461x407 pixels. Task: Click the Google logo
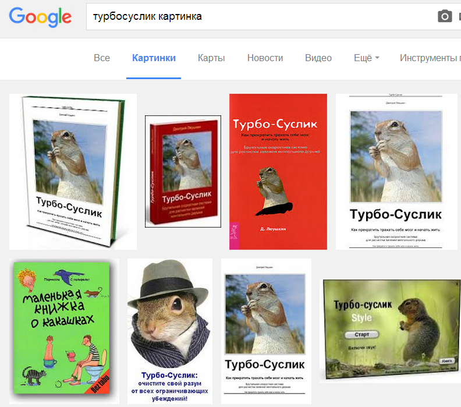[x=40, y=16]
